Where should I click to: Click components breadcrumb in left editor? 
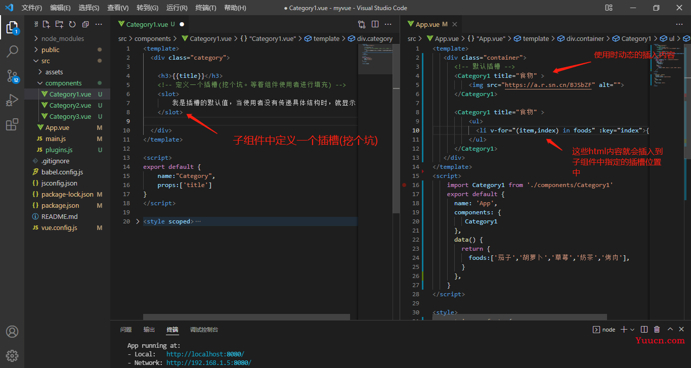tap(153, 38)
